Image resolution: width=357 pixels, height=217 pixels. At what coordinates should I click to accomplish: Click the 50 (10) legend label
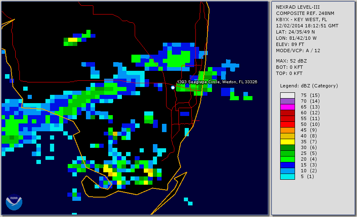(310, 124)
